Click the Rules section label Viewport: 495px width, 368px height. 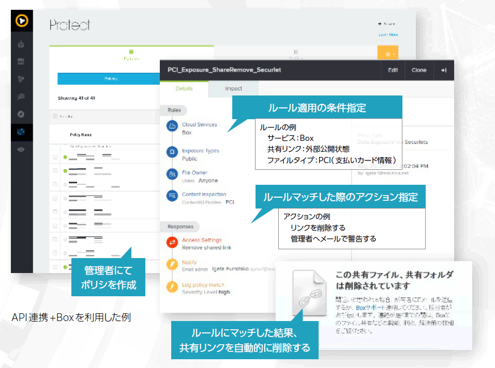pyautogui.click(x=174, y=110)
